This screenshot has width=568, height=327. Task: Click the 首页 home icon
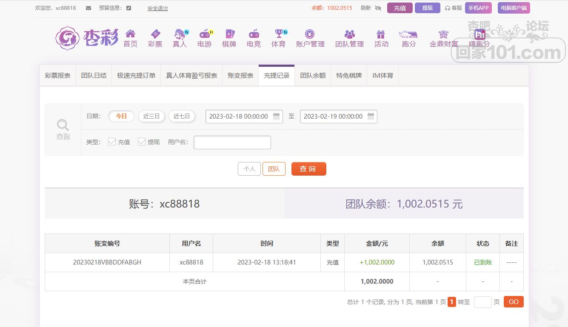130,34
